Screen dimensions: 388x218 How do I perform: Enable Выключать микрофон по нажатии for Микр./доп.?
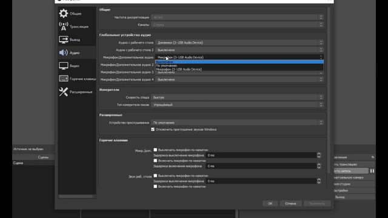coord(155,150)
